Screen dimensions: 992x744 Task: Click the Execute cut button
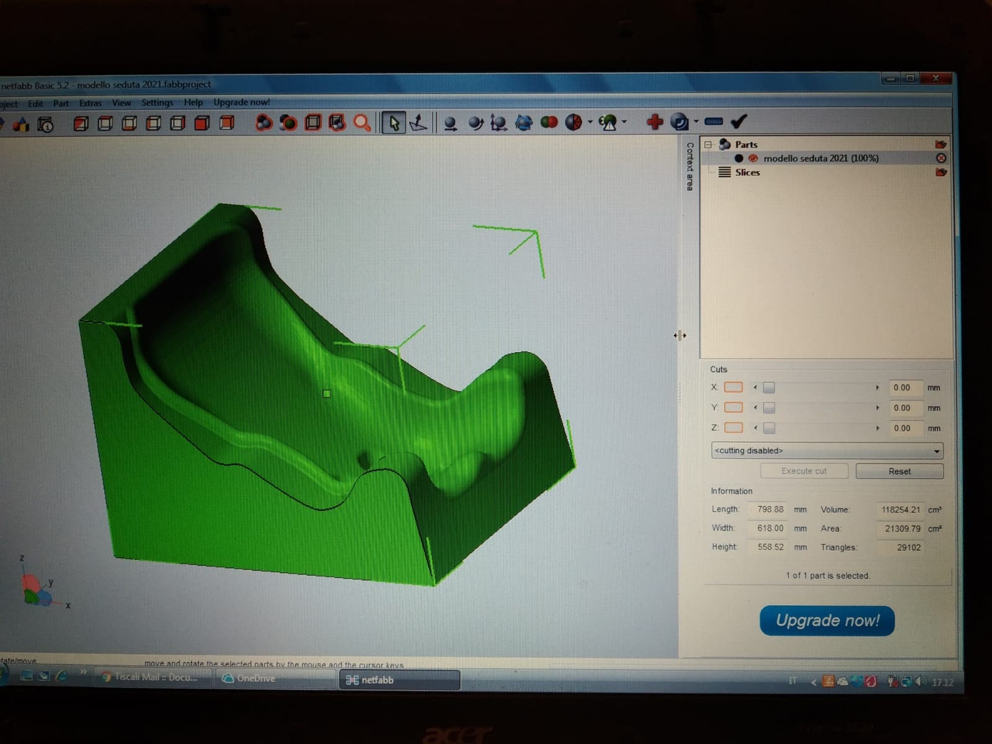[804, 471]
